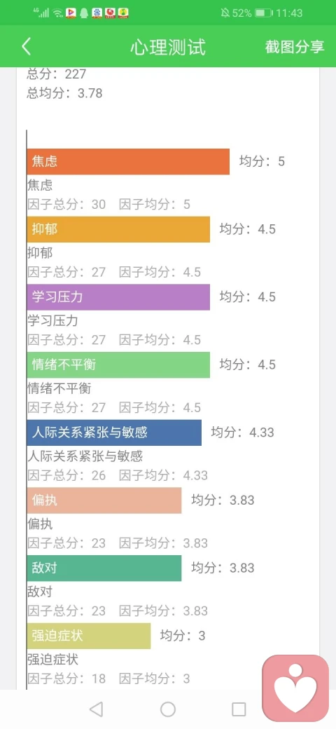Screen dimensions: 336x729
Task: Tap Android home circle navigation button
Action: tap(168, 709)
